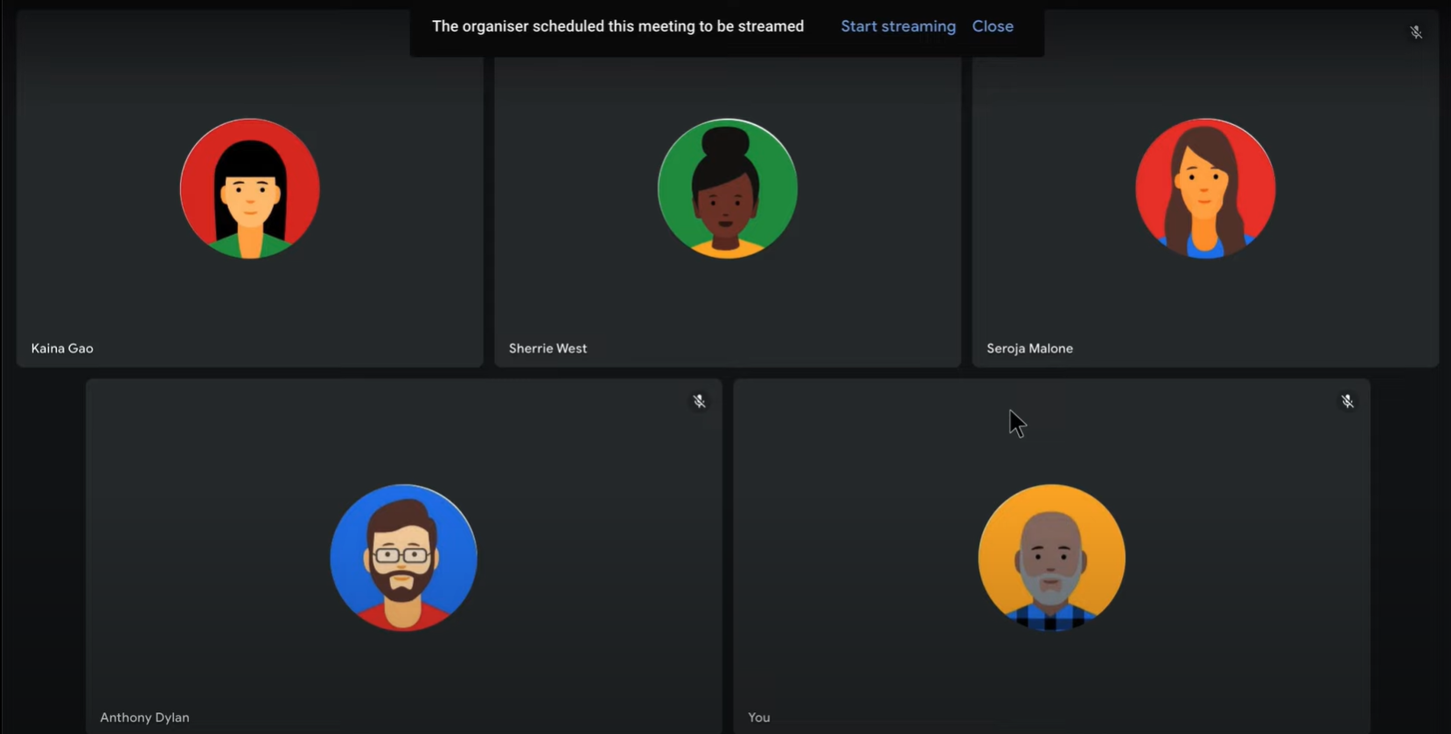Viewport: 1451px width, 734px height.
Task: Click the "You" name label
Action: (759, 717)
